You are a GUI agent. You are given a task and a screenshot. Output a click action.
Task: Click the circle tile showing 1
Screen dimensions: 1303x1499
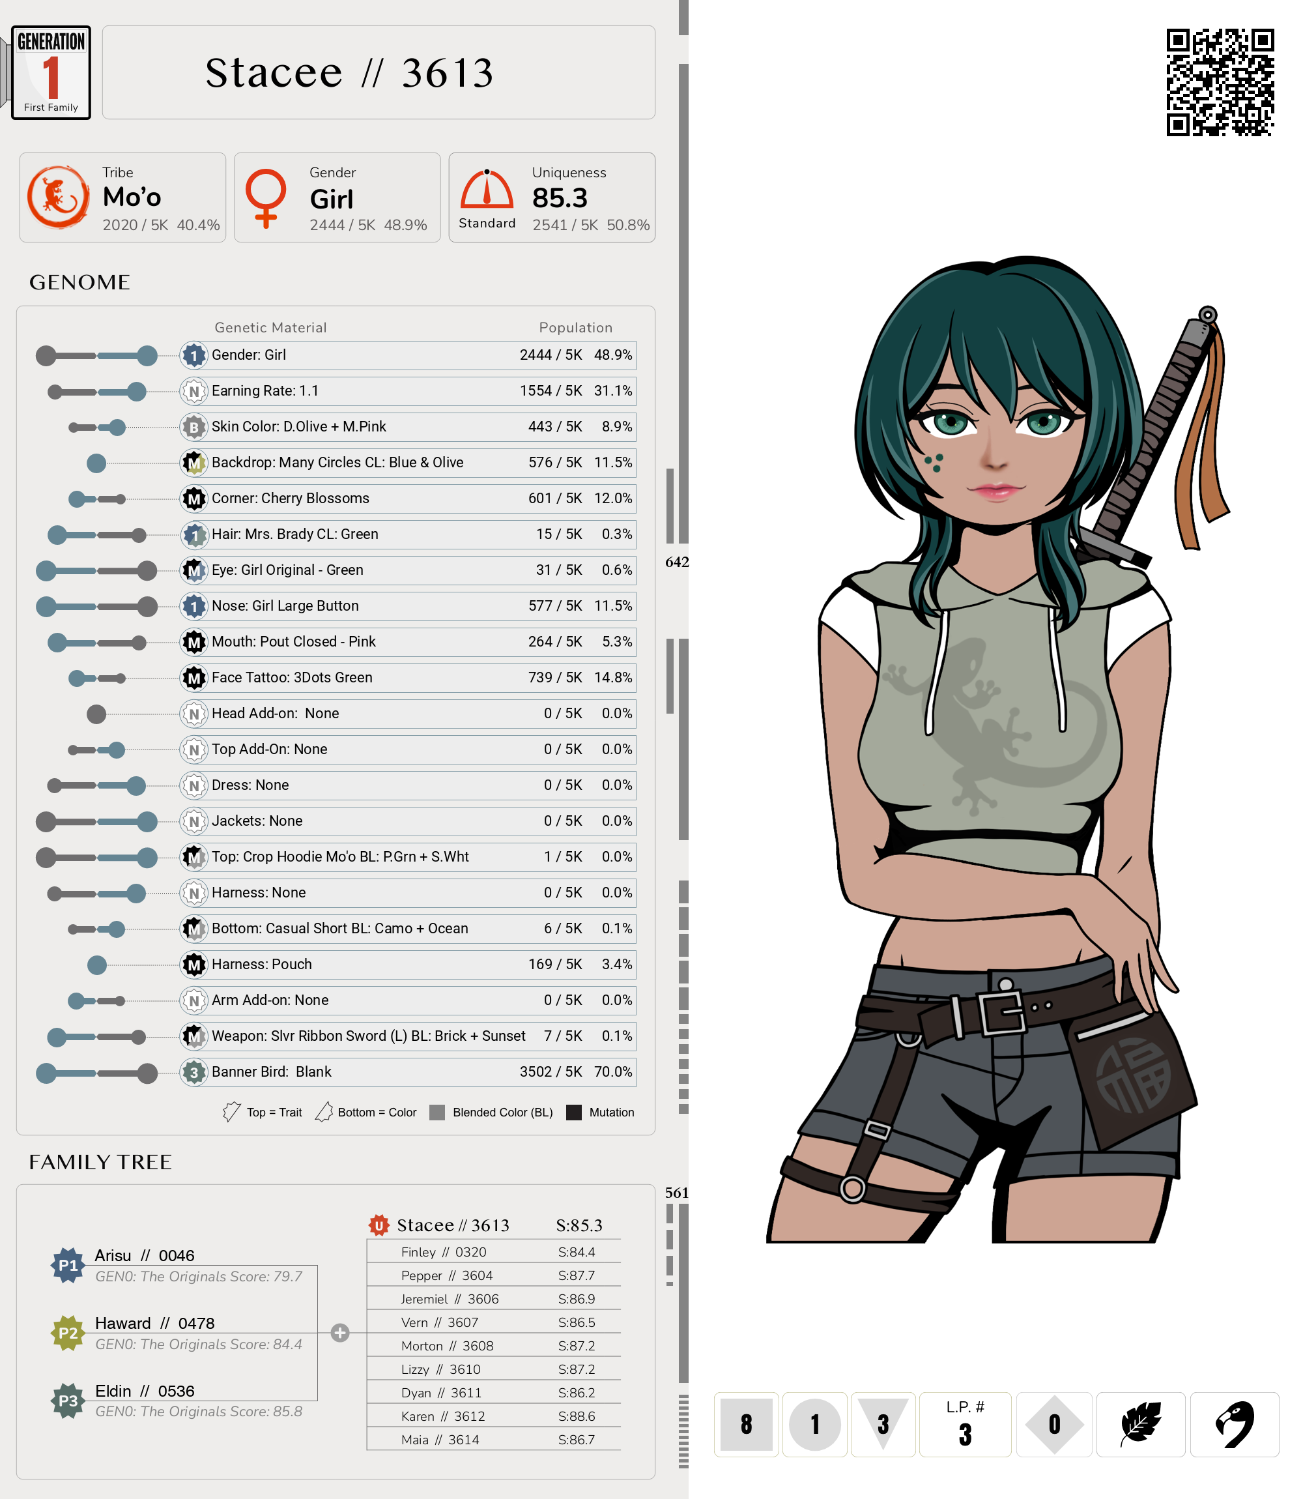[x=815, y=1425]
